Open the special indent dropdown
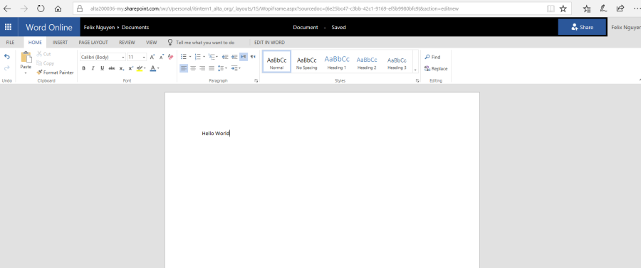Image resolution: width=641 pixels, height=268 pixels. coord(236,68)
